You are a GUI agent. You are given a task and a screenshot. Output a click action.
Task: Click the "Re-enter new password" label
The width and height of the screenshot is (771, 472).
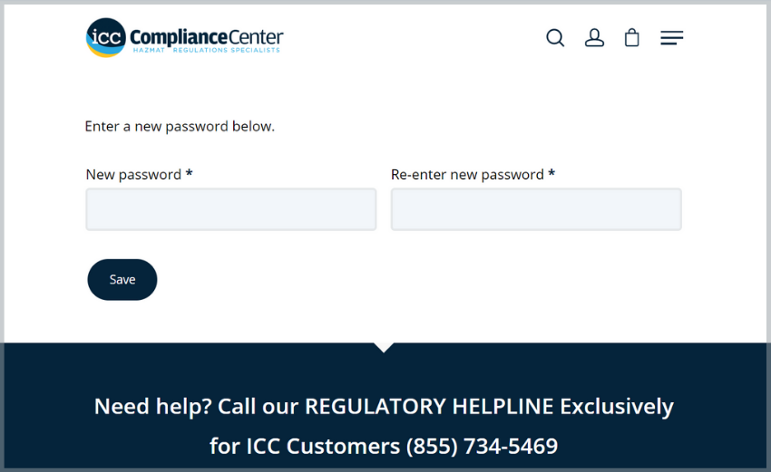pyautogui.click(x=467, y=175)
